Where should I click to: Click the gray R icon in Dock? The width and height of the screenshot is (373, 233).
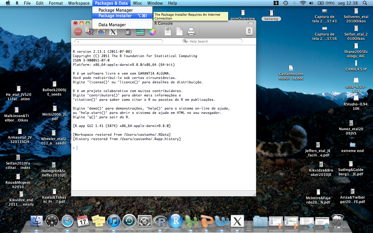coord(160,221)
